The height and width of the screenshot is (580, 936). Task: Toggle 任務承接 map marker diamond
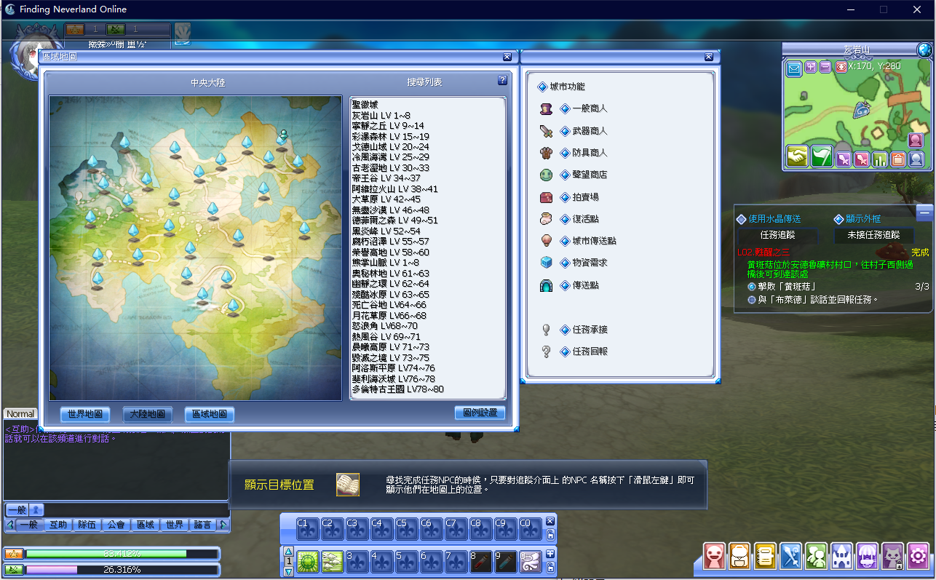coord(565,330)
